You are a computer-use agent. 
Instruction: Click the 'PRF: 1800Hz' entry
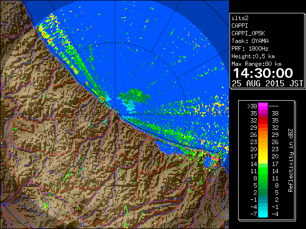click(250, 49)
